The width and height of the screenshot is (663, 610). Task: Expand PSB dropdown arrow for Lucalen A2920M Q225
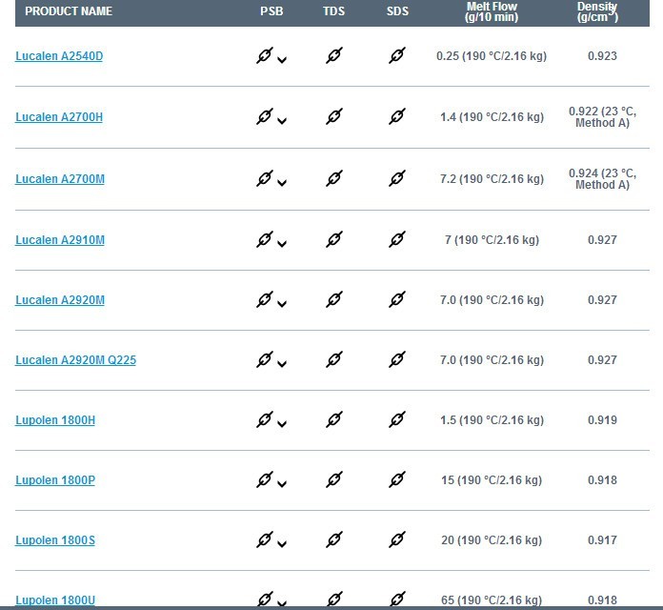282,364
